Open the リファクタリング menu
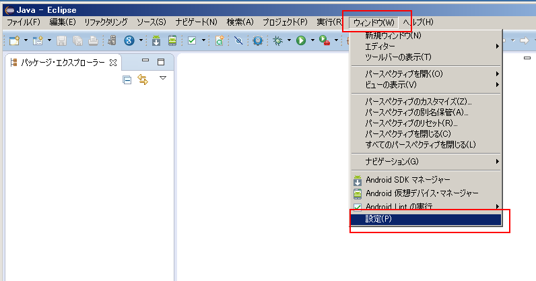The image size is (536, 281). point(106,22)
